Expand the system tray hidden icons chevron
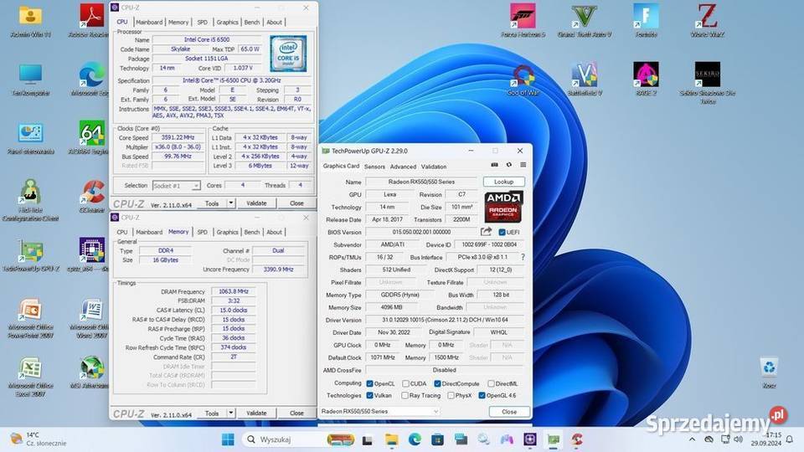The width and height of the screenshot is (804, 452). point(693,439)
